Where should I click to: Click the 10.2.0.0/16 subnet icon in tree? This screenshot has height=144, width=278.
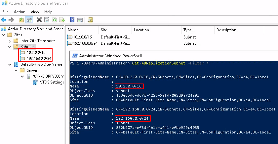22,53
